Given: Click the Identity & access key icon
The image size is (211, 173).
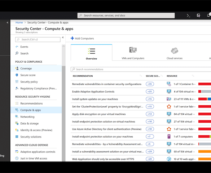Looking at the screenshot, I should [17, 130].
